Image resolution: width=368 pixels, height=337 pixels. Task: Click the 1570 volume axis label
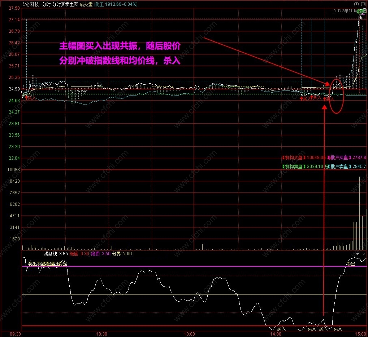[x=15, y=239]
